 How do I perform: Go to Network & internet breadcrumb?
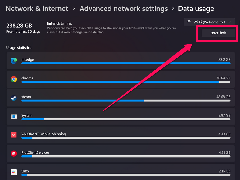(37, 9)
